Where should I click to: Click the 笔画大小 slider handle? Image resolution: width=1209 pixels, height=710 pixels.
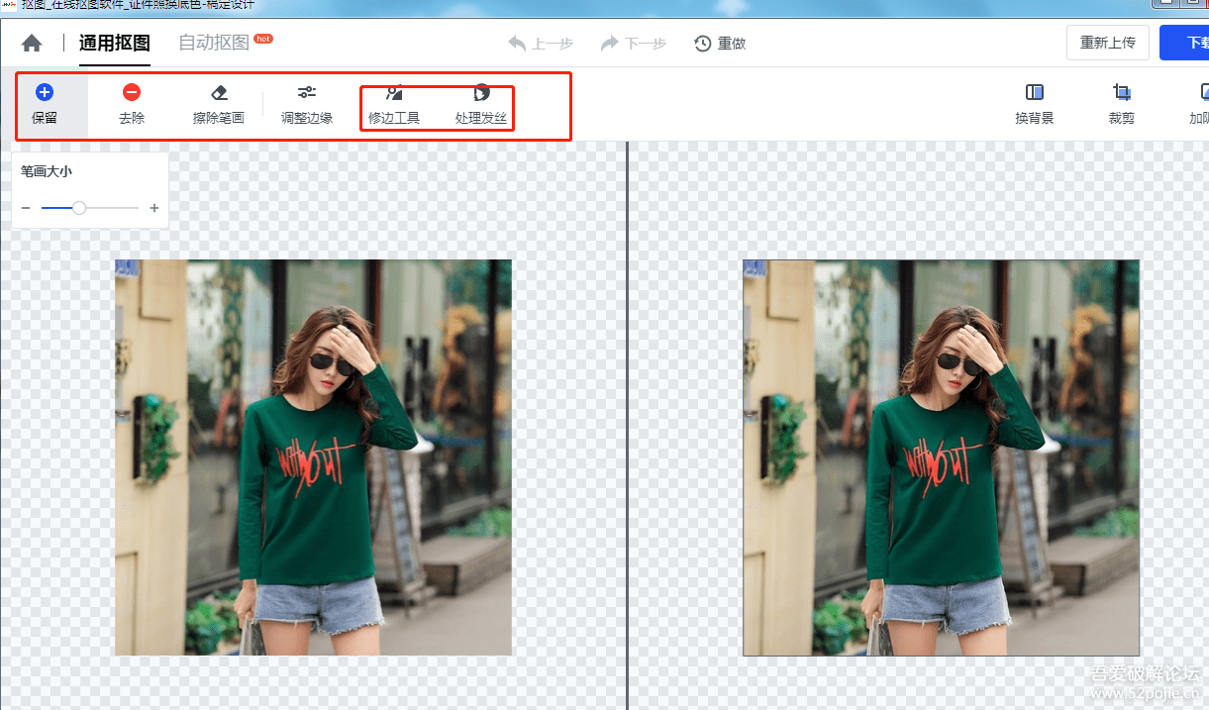tap(79, 208)
